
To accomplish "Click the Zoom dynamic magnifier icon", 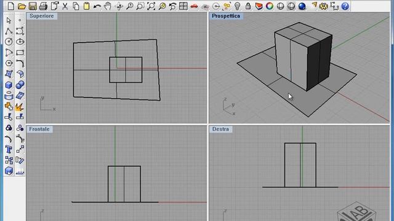I will (130, 6).
